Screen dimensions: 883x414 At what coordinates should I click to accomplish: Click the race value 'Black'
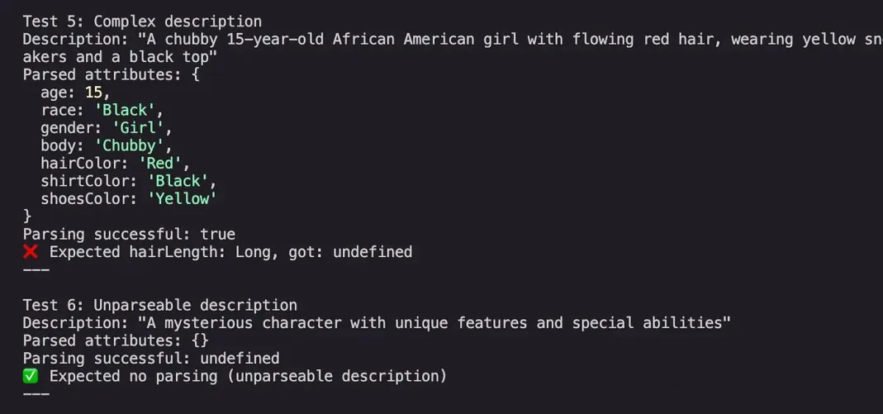(125, 111)
